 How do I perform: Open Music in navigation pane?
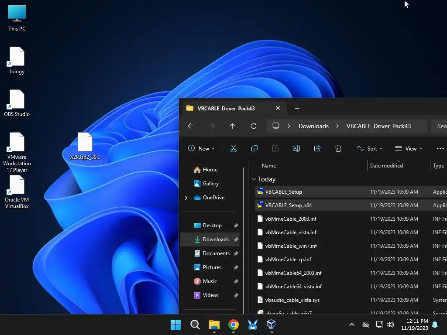pos(210,281)
